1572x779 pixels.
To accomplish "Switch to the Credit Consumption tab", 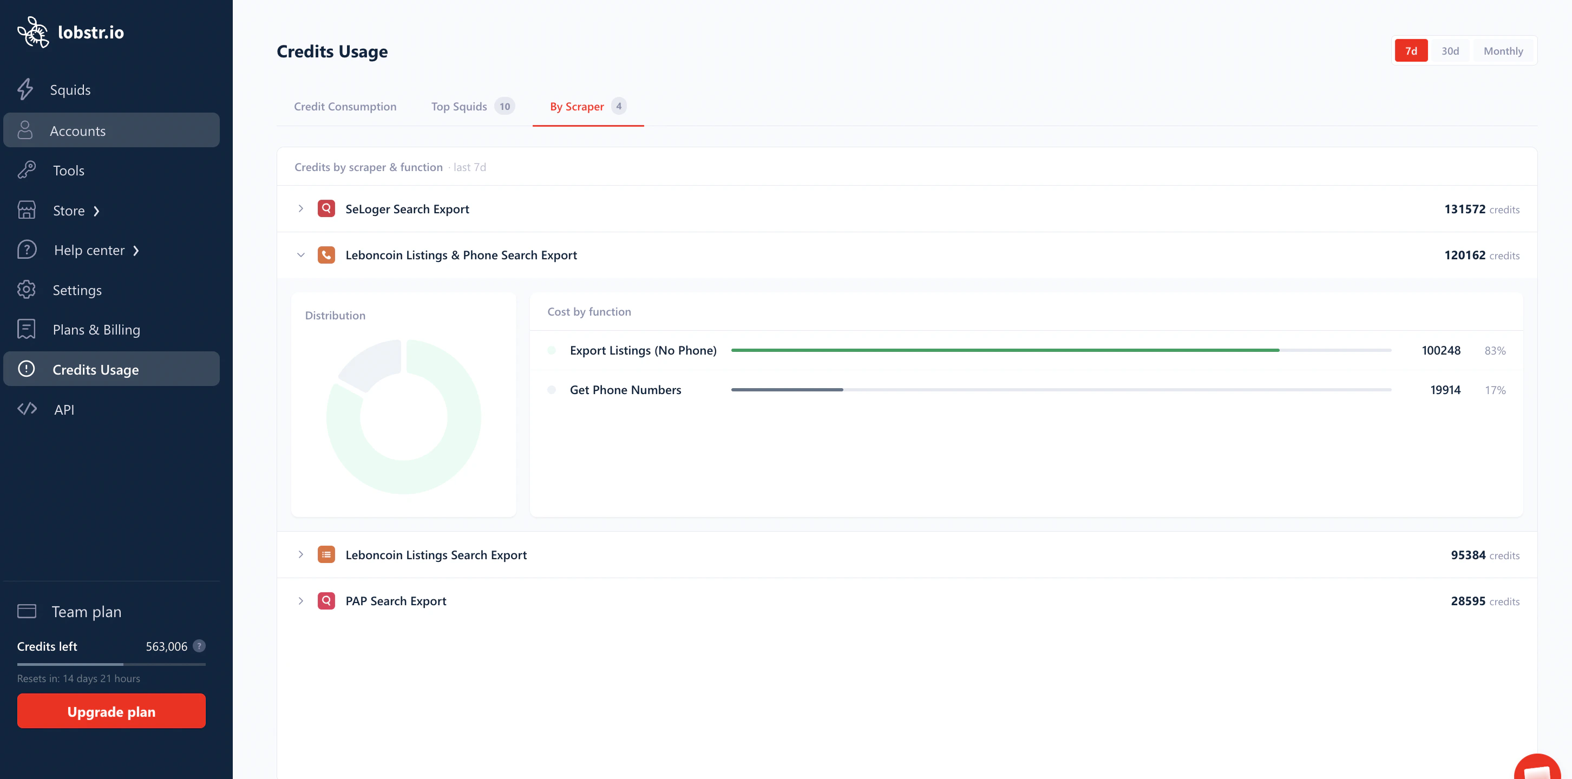I will (345, 106).
